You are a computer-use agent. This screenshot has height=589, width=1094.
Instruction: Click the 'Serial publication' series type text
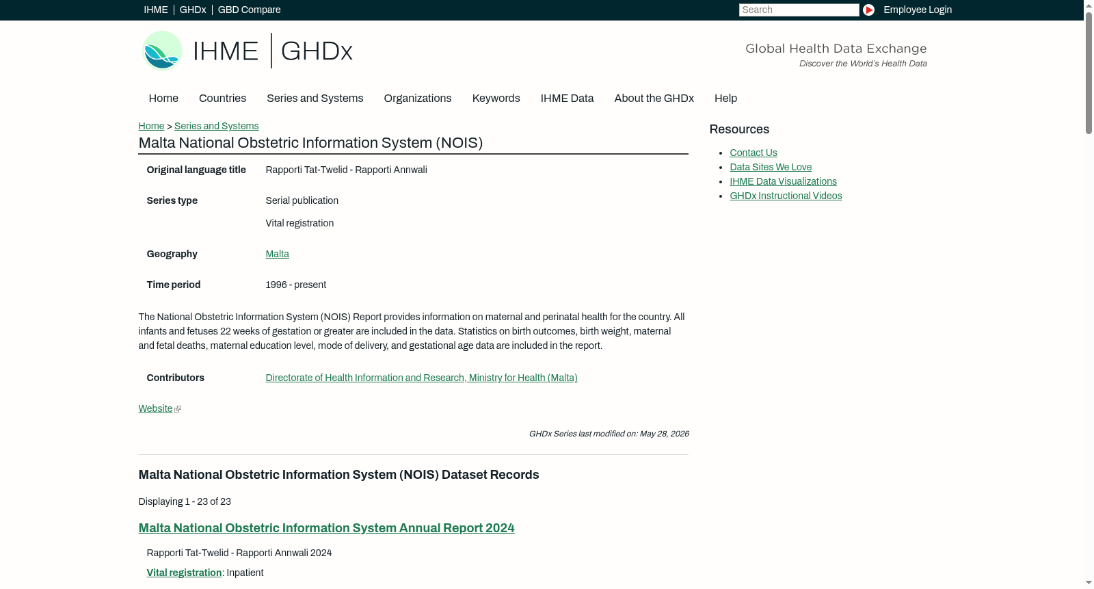tap(302, 200)
